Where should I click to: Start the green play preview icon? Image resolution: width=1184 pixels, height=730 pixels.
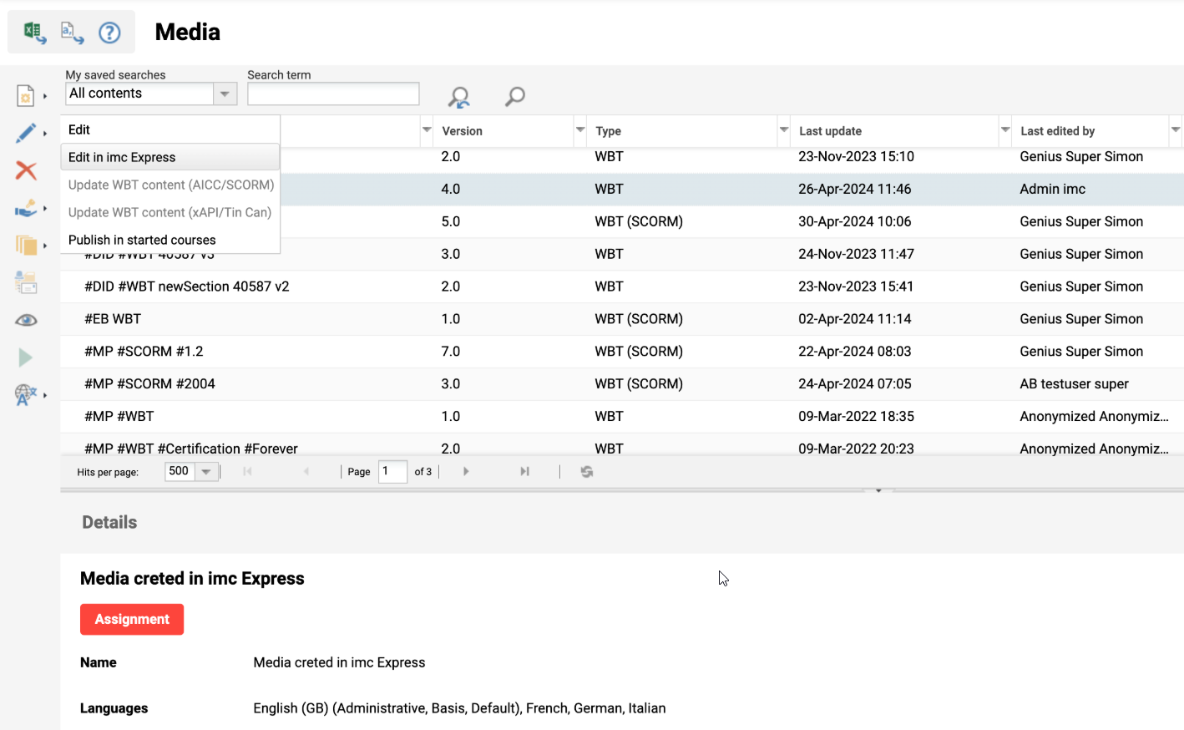click(25, 357)
